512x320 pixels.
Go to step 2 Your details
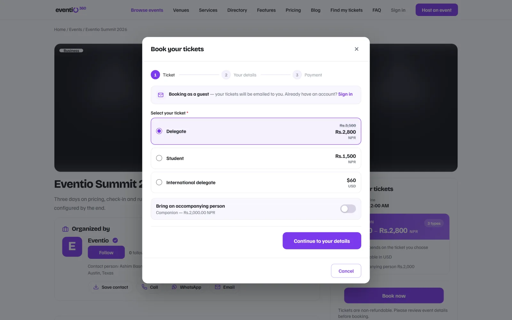pos(239,75)
